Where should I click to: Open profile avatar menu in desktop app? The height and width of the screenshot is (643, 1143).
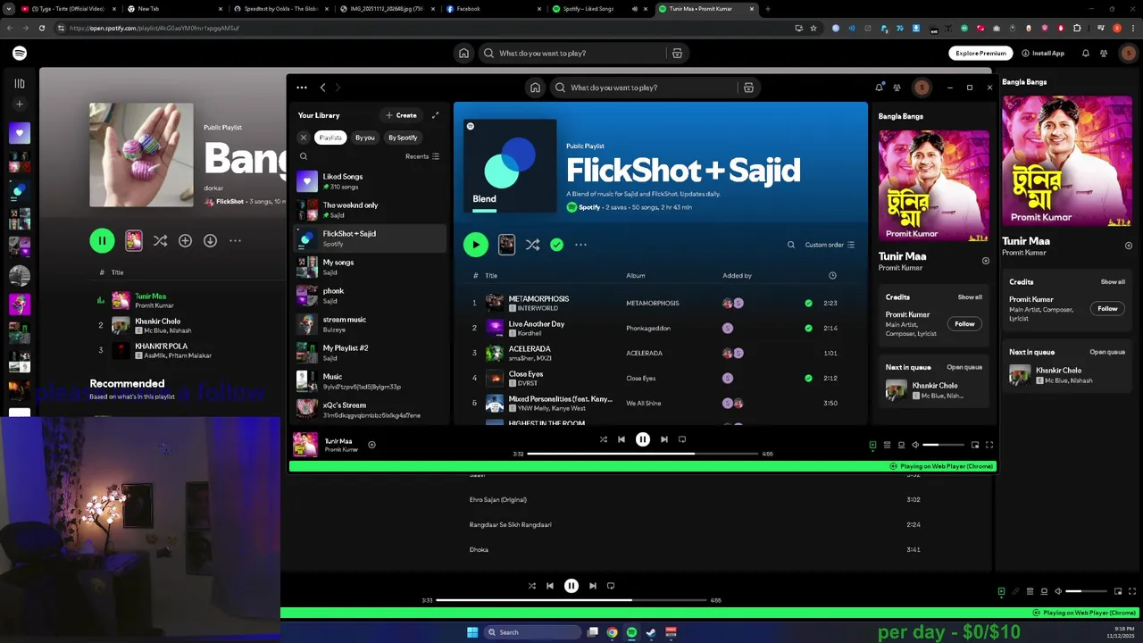coord(922,88)
